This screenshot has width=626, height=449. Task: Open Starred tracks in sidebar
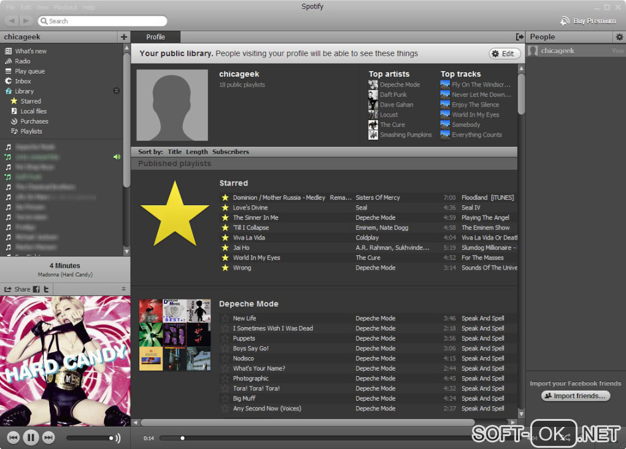[x=31, y=101]
